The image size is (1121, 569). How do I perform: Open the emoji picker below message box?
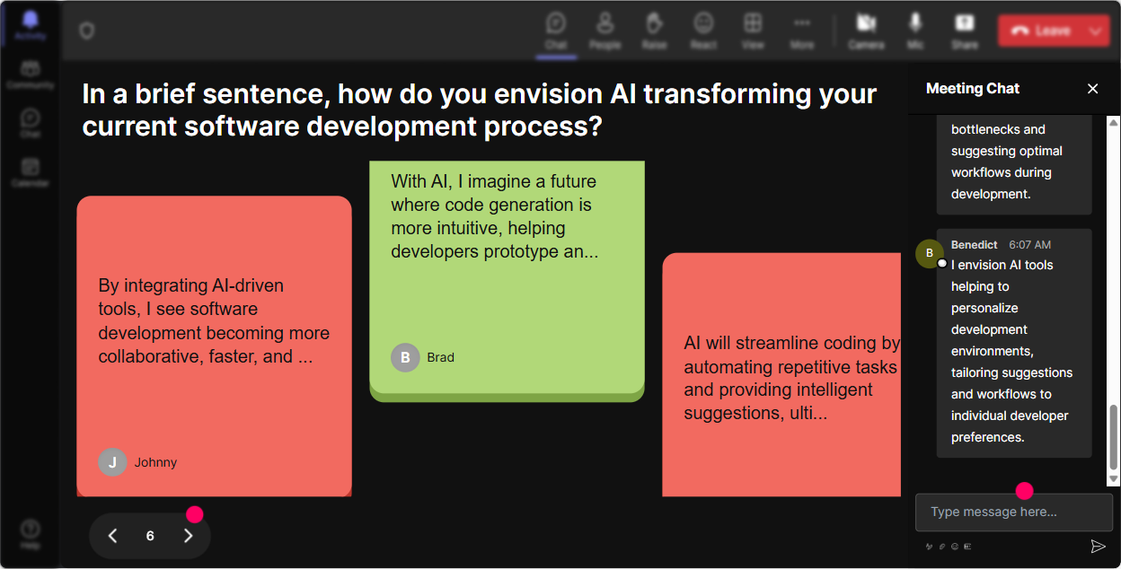pyautogui.click(x=955, y=546)
